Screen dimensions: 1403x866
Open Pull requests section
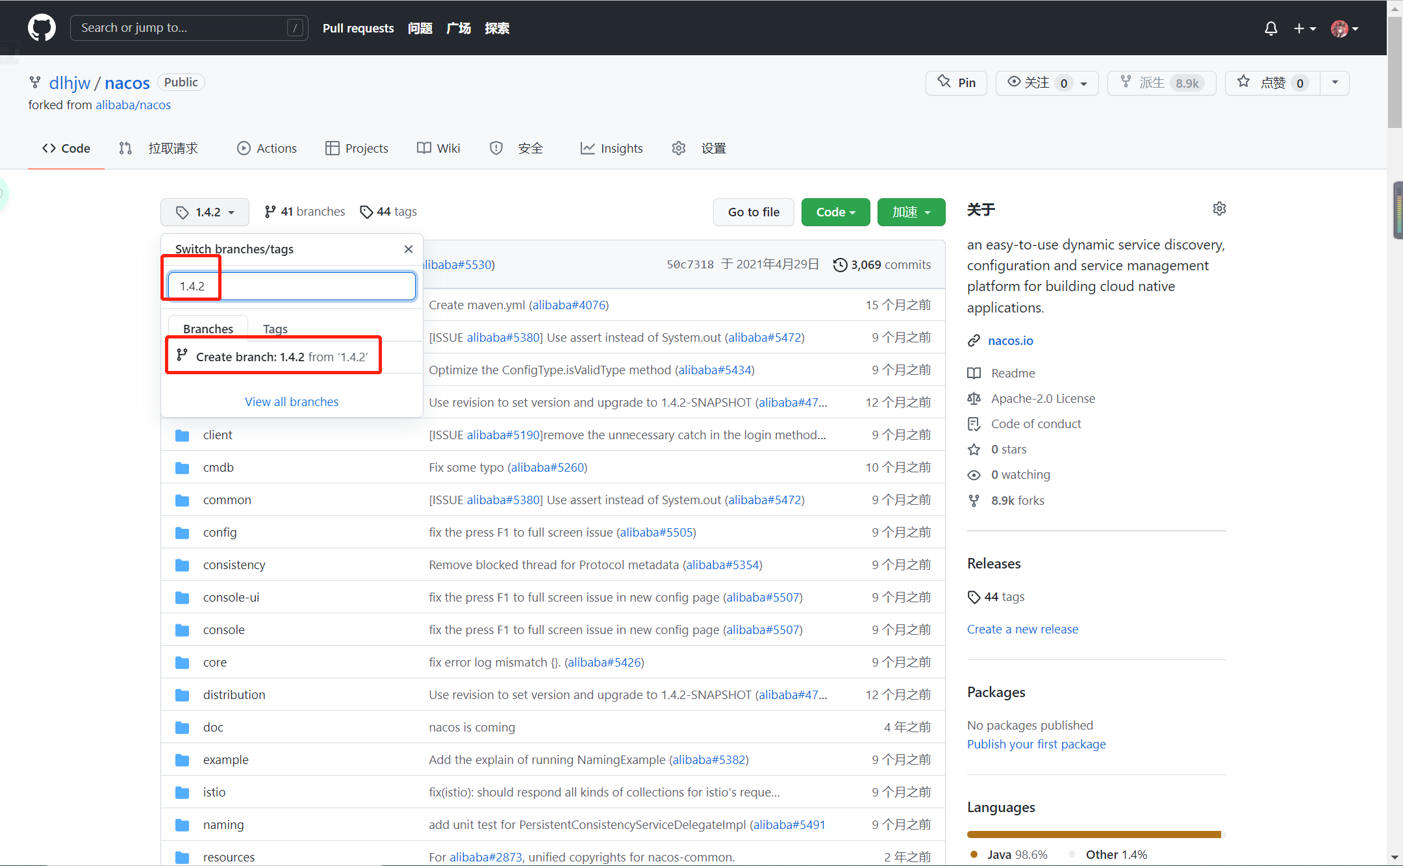tap(358, 27)
